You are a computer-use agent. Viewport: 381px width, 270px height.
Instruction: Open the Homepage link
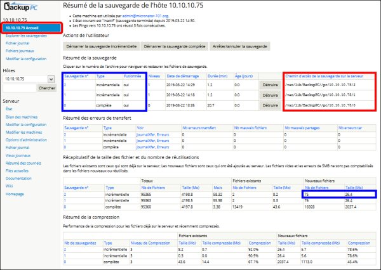coord(15,194)
